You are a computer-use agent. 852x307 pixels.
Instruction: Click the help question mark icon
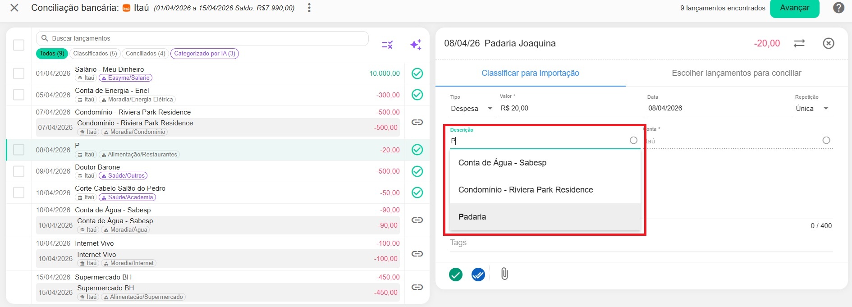pos(838,8)
